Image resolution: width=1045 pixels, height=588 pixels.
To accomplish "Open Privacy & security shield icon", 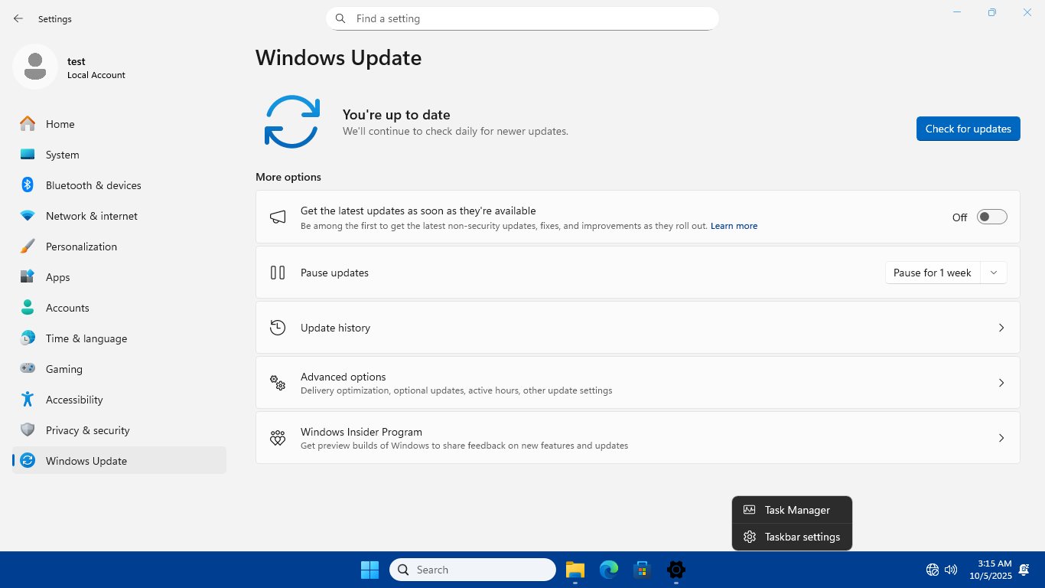I will tap(28, 430).
